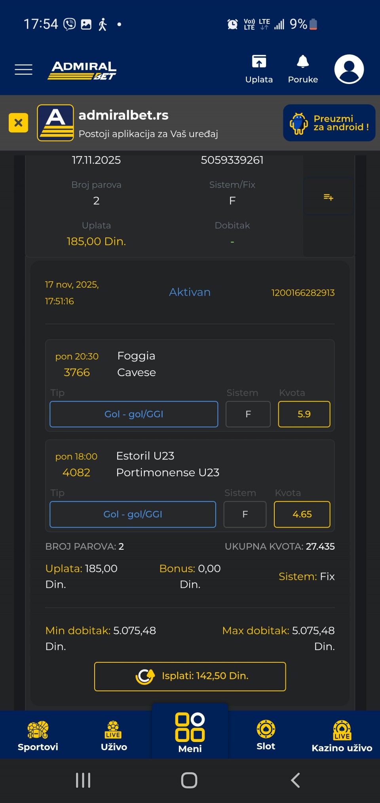Dismiss the app download banner

pyautogui.click(x=18, y=123)
